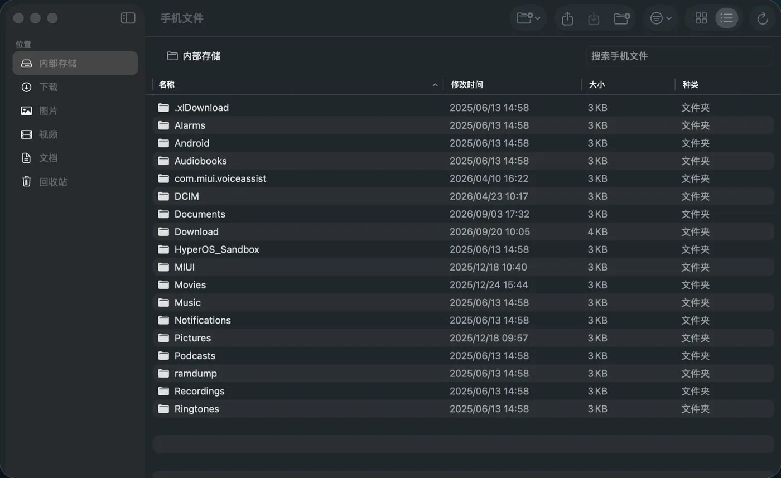
Task: Select the Ringtones folder
Action: click(x=463, y=409)
